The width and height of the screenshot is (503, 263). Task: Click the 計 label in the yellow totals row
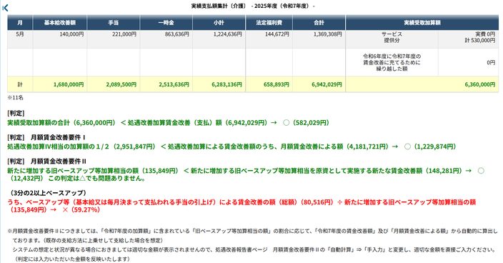click(x=20, y=84)
